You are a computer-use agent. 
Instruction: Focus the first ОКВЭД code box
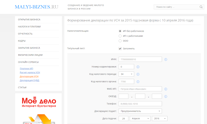pos(124,96)
